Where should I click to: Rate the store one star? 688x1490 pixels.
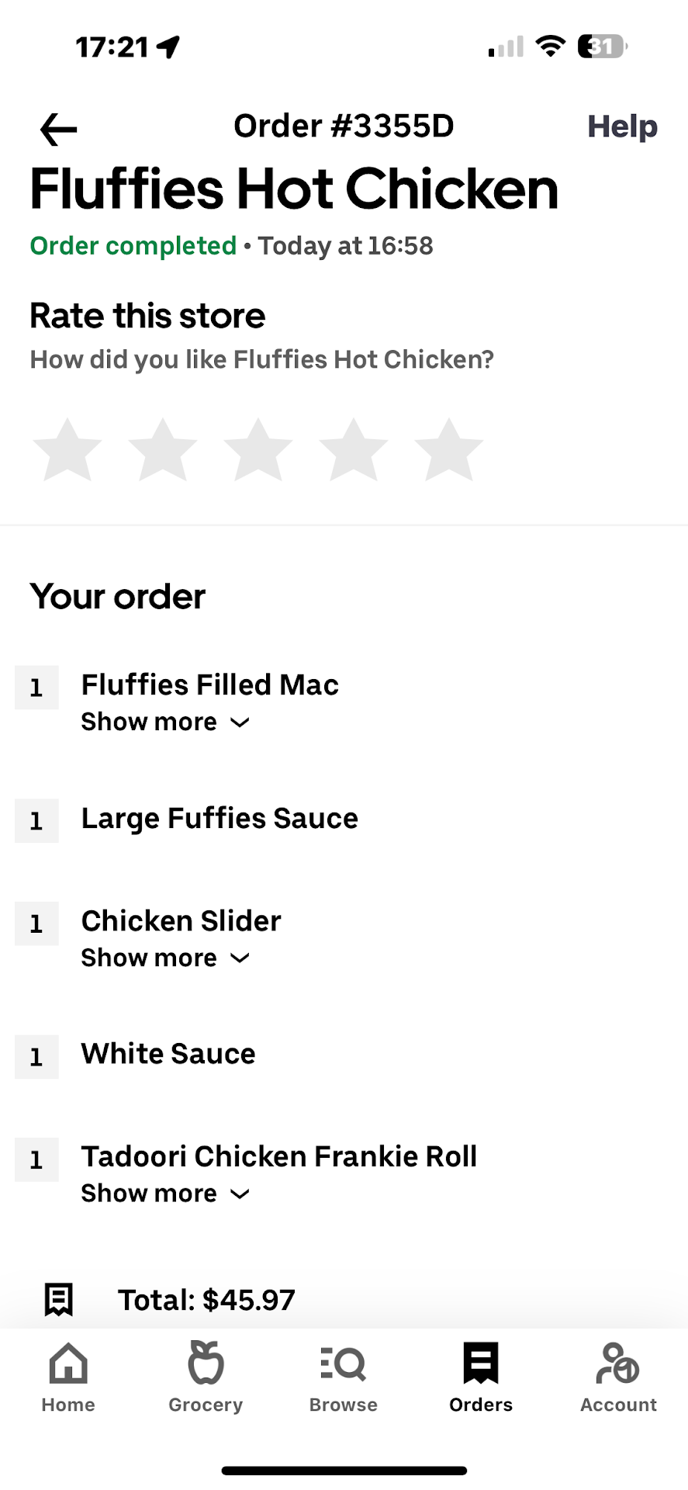click(x=67, y=450)
